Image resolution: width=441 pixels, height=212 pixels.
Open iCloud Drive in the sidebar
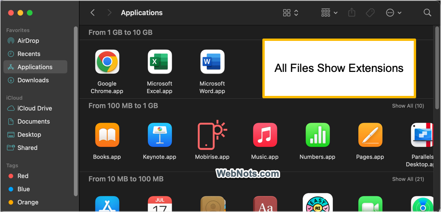(35, 108)
